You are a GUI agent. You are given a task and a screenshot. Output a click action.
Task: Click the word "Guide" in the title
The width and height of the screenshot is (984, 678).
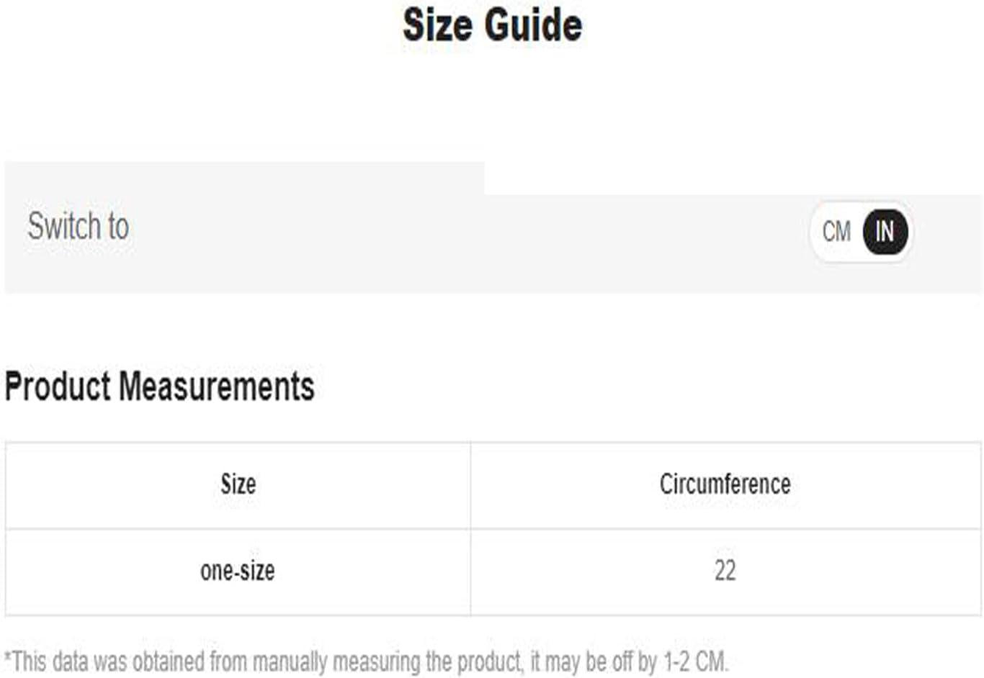[x=533, y=25]
